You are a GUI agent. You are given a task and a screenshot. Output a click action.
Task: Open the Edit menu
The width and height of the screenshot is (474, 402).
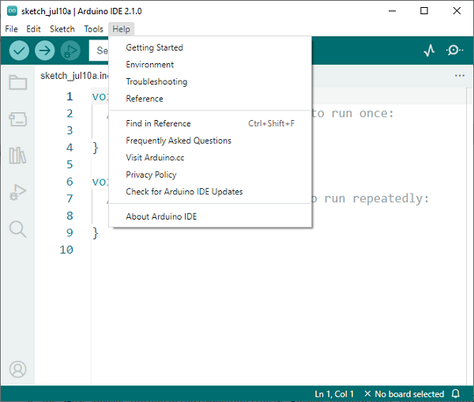coord(33,29)
